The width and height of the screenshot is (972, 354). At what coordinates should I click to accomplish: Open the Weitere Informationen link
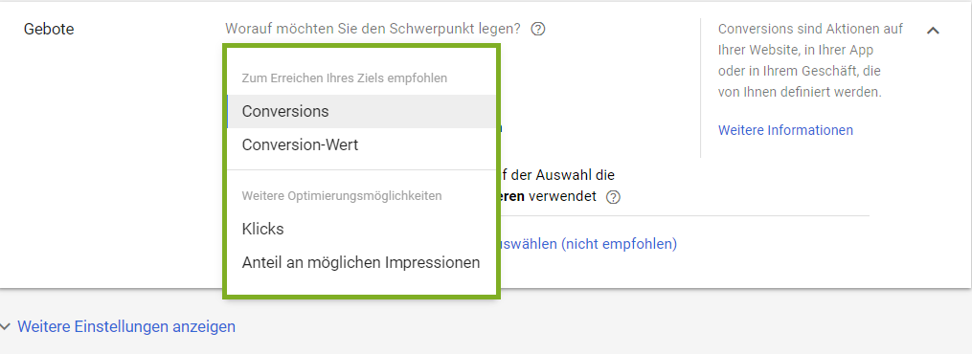click(x=785, y=130)
